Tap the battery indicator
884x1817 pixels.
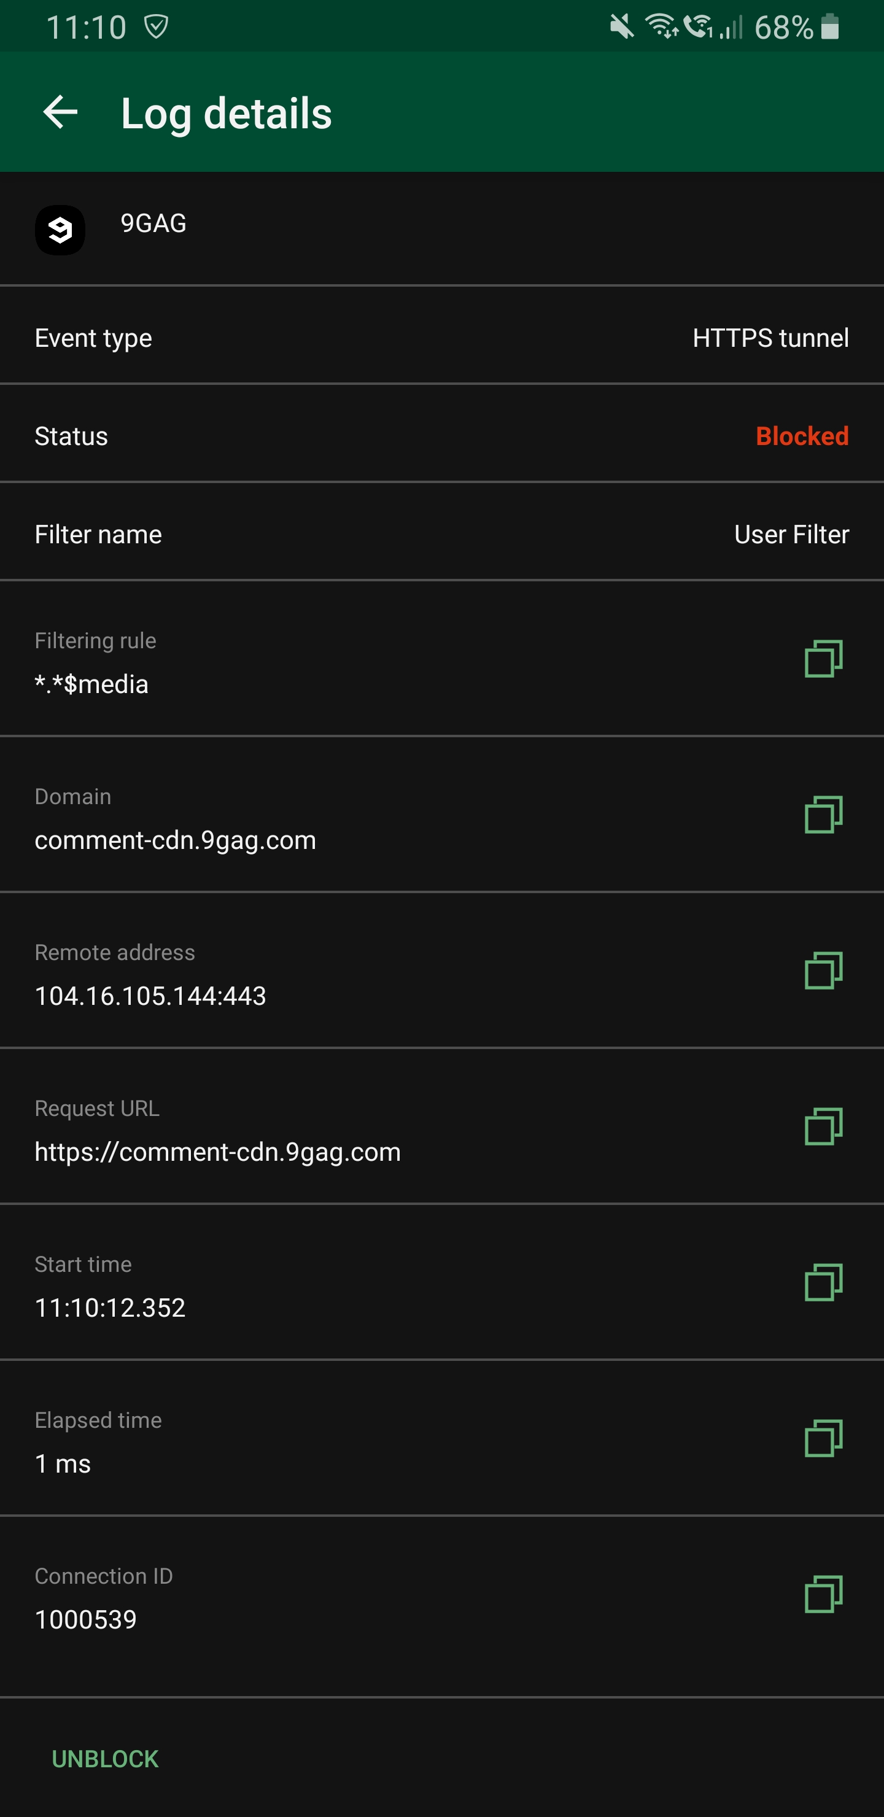[x=831, y=26]
